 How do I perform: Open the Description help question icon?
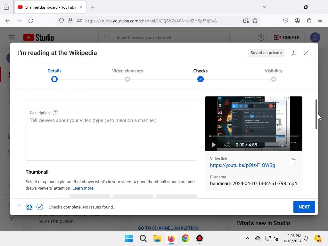click(55, 113)
